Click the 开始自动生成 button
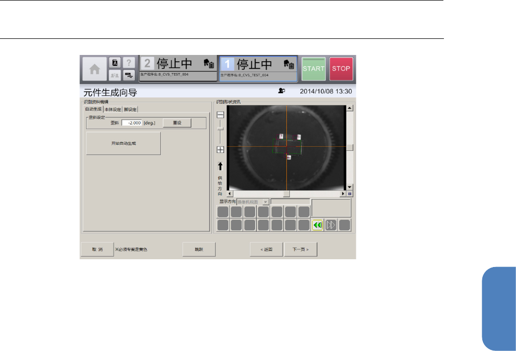This screenshot has height=351, width=516. click(123, 143)
